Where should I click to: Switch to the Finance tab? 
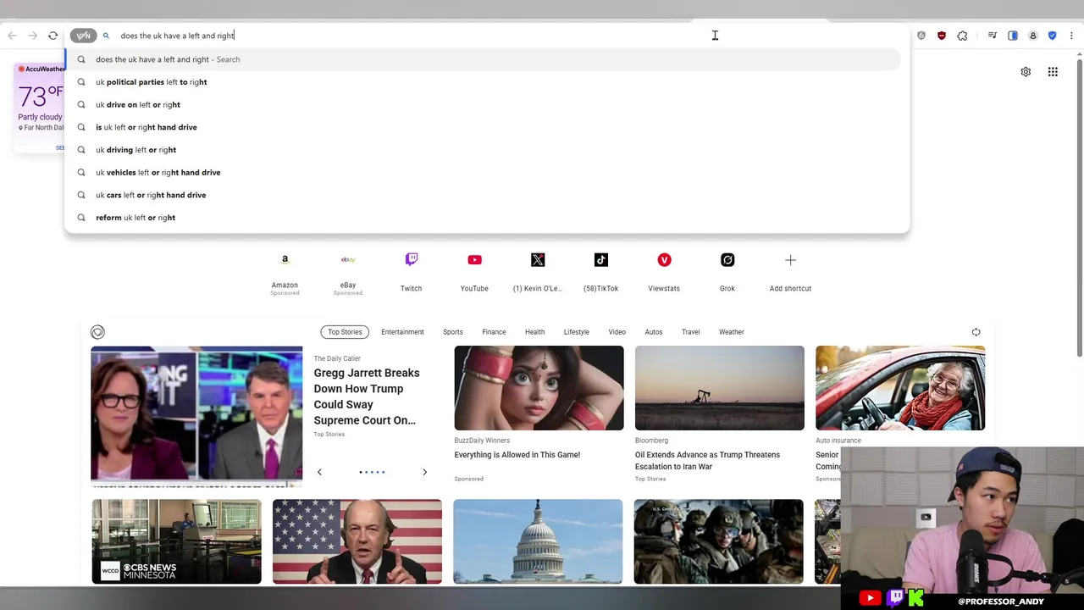[x=494, y=332]
